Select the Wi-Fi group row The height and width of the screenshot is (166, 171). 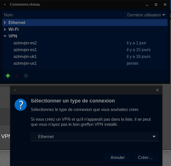[x=85, y=29]
